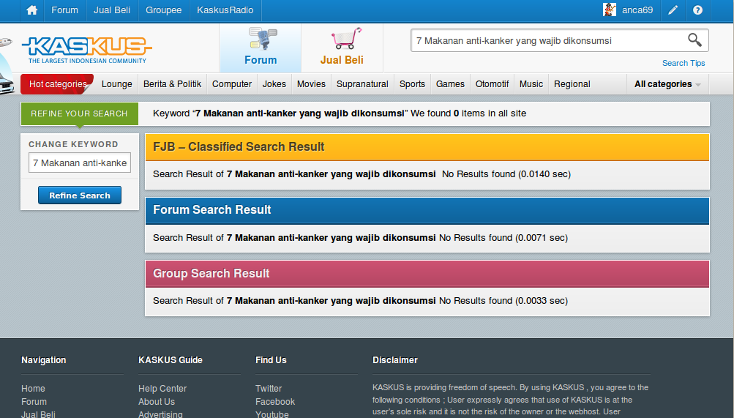Open Jual Beli in the top navigation bar
The width and height of the screenshot is (734, 418).
pyautogui.click(x=112, y=10)
